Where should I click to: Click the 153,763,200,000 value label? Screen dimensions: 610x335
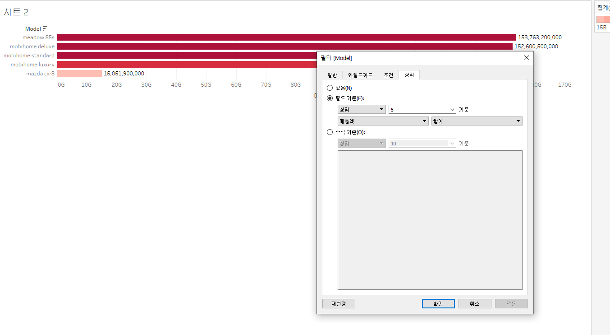tap(540, 37)
